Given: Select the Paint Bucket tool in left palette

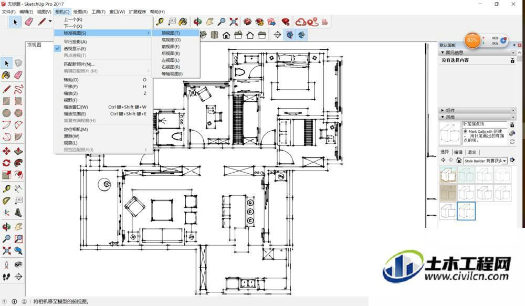Looking at the screenshot, I should (6, 75).
